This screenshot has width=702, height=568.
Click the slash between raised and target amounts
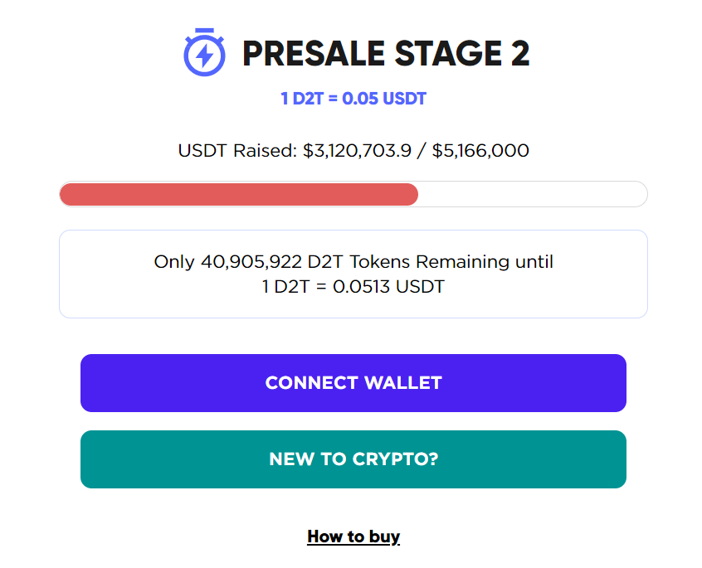click(422, 151)
